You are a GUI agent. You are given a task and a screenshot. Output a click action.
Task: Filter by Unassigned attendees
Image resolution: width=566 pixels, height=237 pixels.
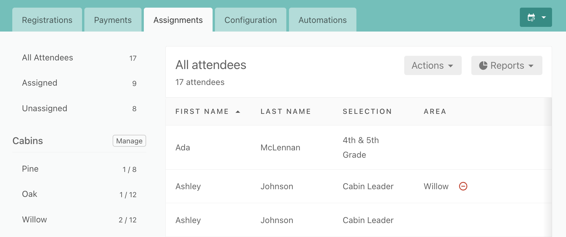point(79,109)
